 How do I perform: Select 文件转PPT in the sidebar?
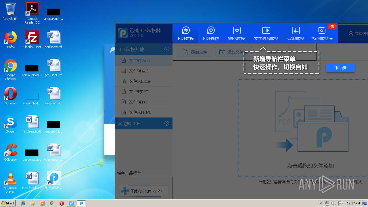(x=144, y=92)
